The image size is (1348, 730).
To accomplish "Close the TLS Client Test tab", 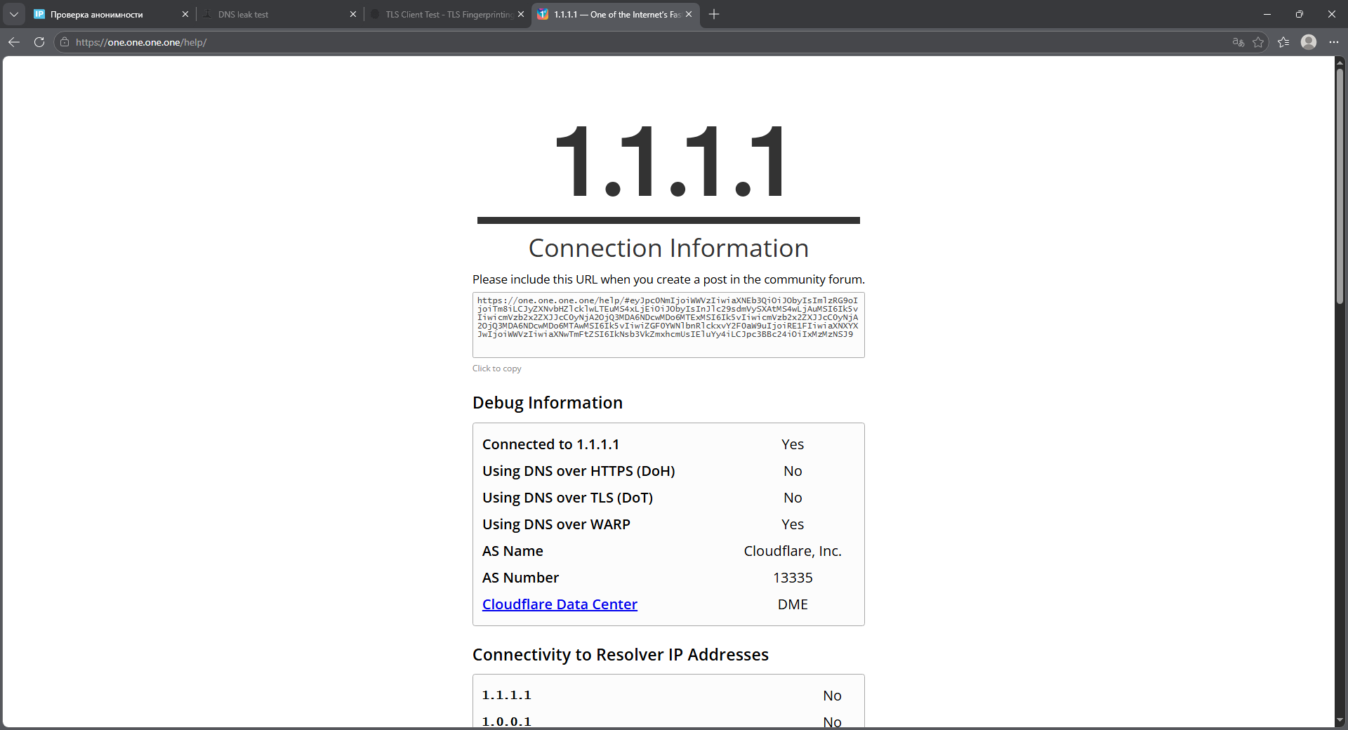I will (x=521, y=14).
